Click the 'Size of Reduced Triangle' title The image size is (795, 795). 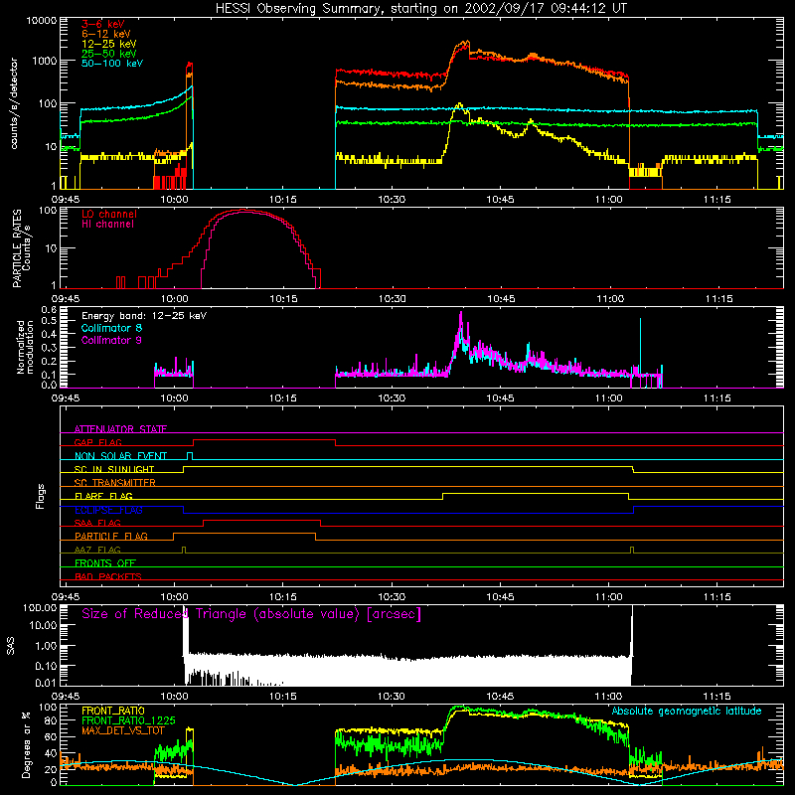tap(251, 614)
